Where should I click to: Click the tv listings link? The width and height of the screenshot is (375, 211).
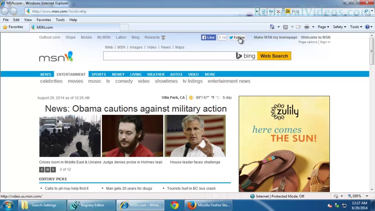(x=193, y=81)
